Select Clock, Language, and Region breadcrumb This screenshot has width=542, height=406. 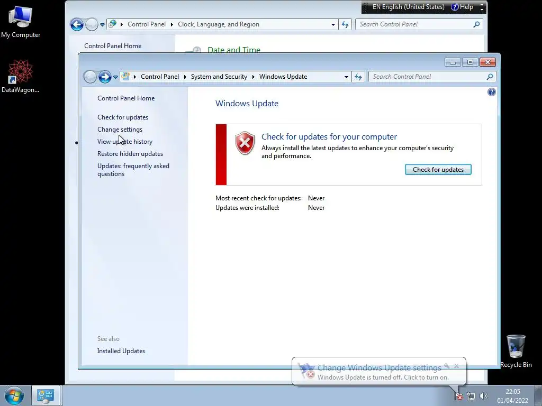point(219,24)
